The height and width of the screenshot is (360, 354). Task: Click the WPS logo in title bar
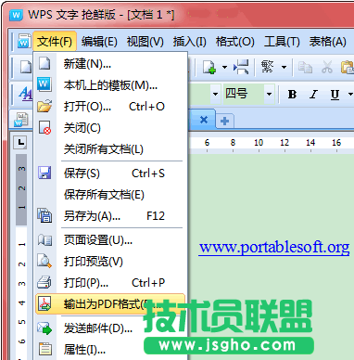[16, 15]
